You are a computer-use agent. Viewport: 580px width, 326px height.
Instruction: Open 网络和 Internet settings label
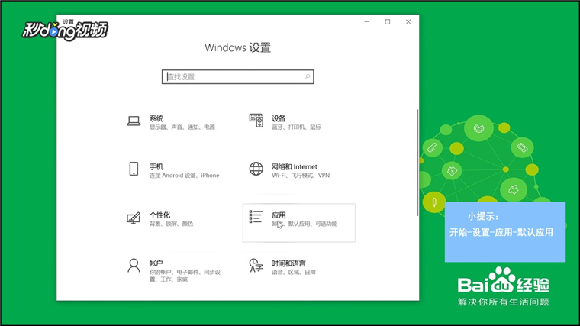pos(295,167)
